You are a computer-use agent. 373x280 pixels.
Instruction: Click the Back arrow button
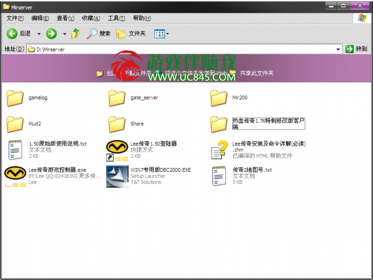tap(12, 34)
